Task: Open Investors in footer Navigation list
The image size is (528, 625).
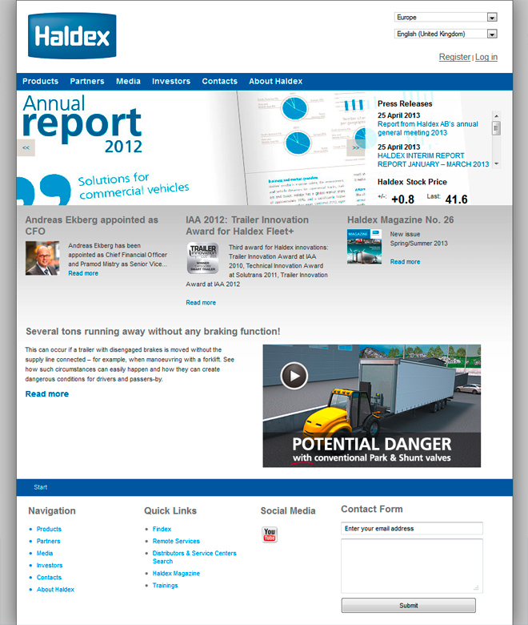Action: (x=50, y=565)
